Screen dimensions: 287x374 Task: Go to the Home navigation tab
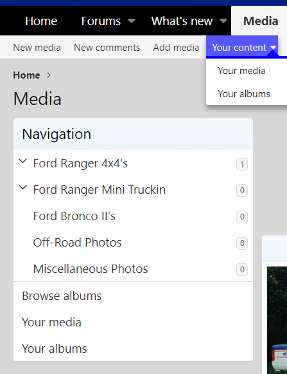[x=41, y=21]
